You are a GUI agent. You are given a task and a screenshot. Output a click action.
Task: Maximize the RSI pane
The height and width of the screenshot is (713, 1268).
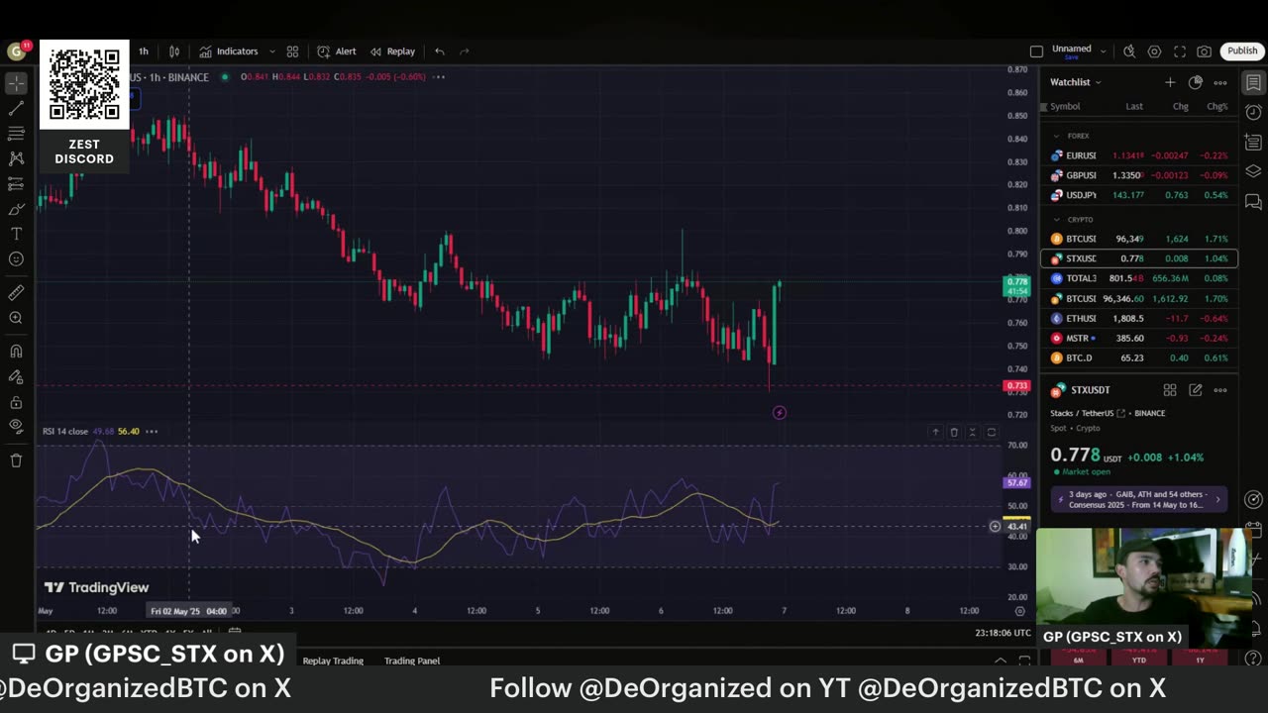coord(992,432)
